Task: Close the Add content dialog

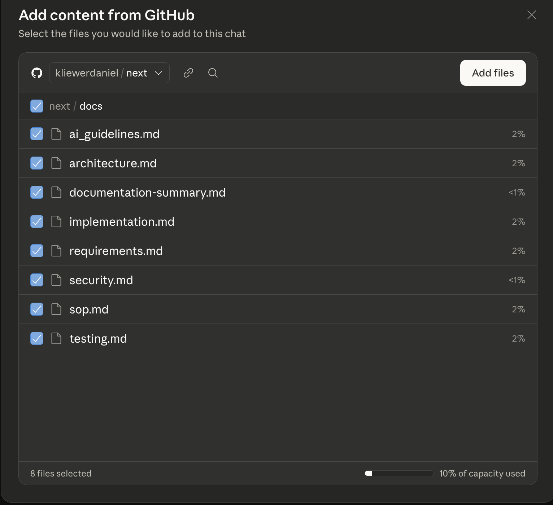Action: pyautogui.click(x=531, y=15)
